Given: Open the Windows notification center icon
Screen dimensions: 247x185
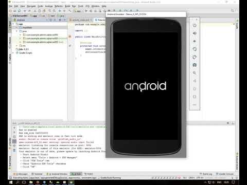Looking at the screenshot, I should (x=234, y=182).
